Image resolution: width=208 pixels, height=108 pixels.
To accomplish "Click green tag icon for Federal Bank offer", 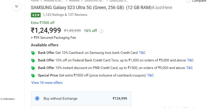I will coord(33,61).
